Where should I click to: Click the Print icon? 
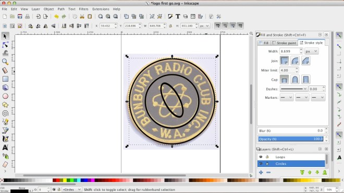click(x=27, y=17)
